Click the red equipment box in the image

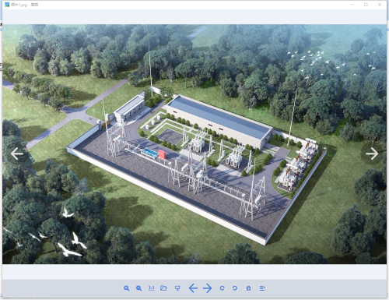pyautogui.click(x=162, y=154)
